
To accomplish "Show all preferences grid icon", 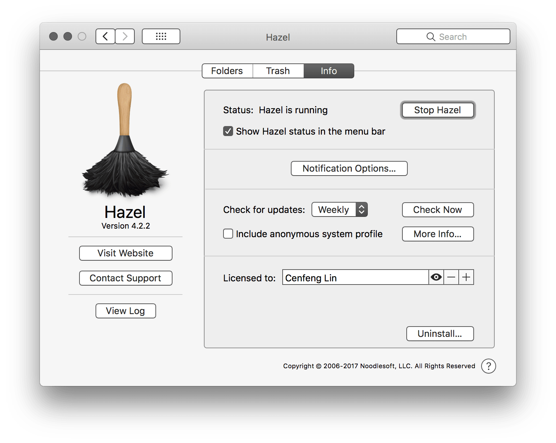I will click(x=161, y=36).
